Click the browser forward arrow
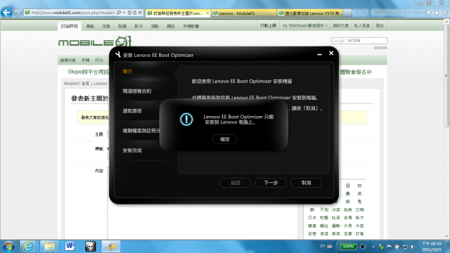Image resolution: width=450 pixels, height=253 pixels. click(18, 13)
